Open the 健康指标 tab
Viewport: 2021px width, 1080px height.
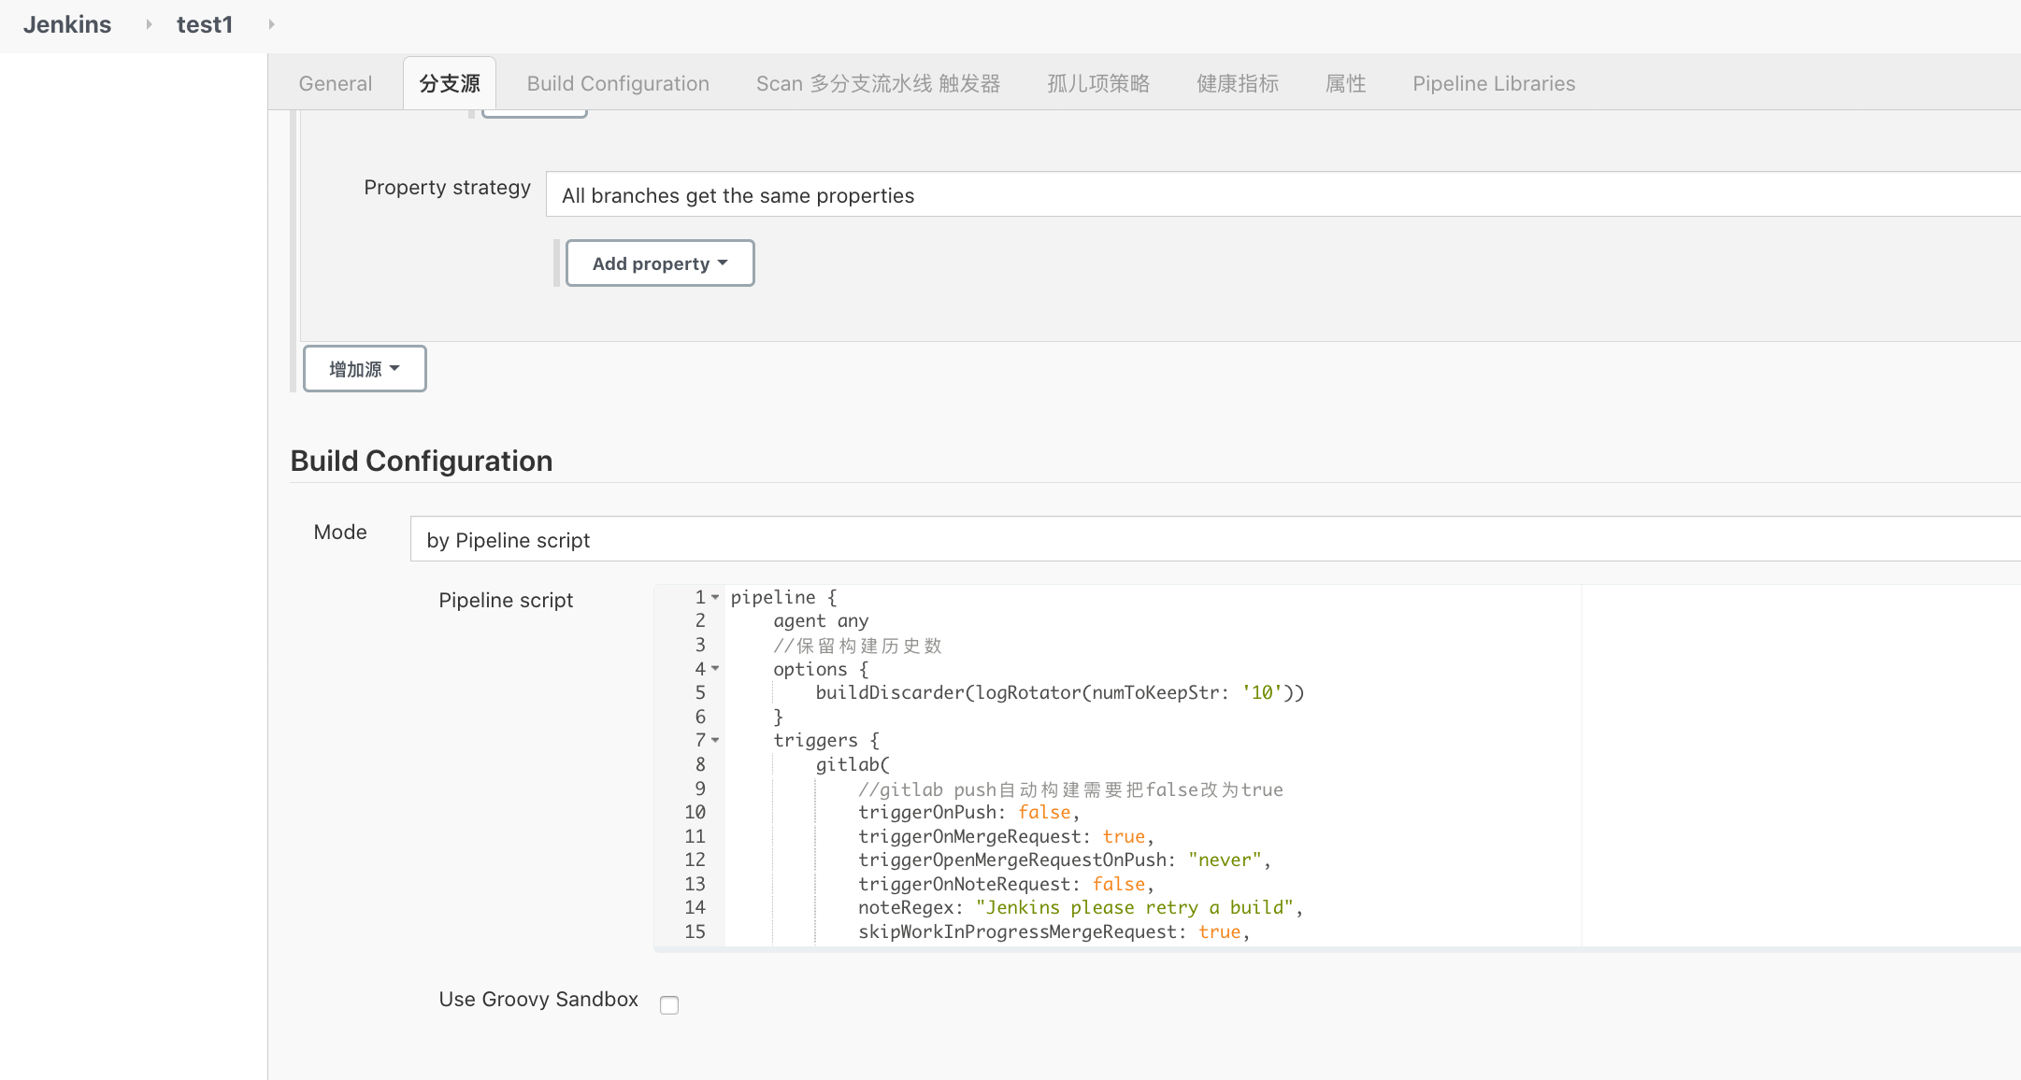1237,83
